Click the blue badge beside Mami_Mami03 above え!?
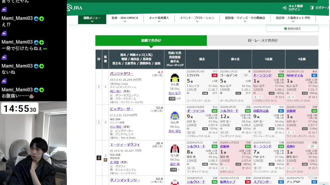 coord(36,18)
